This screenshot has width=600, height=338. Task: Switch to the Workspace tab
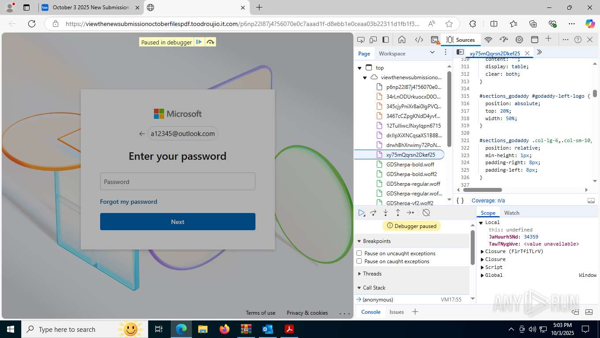tap(392, 53)
